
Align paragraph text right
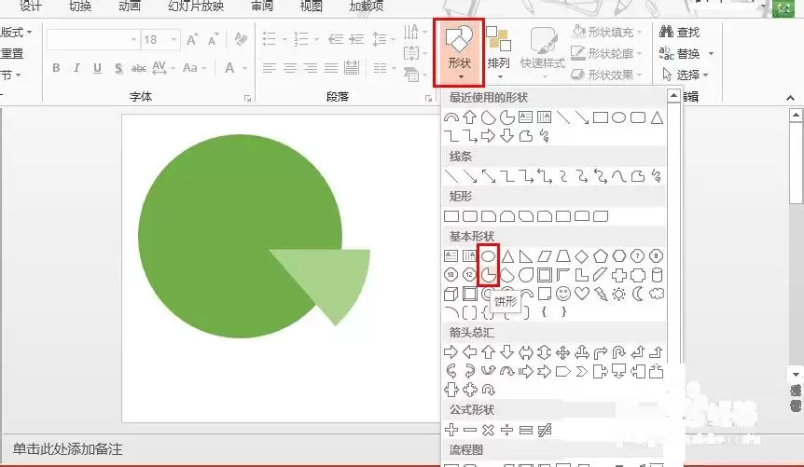311,68
